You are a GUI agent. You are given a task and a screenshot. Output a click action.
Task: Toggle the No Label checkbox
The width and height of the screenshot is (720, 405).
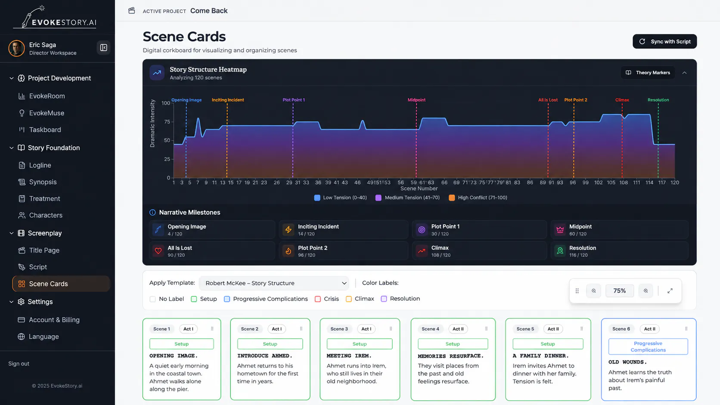[152, 299]
